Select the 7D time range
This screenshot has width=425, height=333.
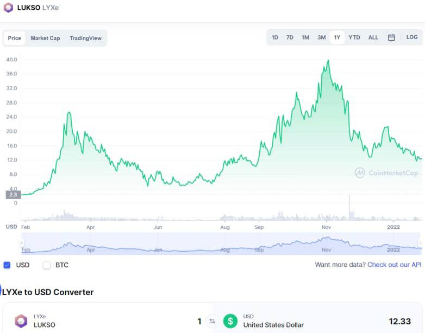pyautogui.click(x=290, y=37)
